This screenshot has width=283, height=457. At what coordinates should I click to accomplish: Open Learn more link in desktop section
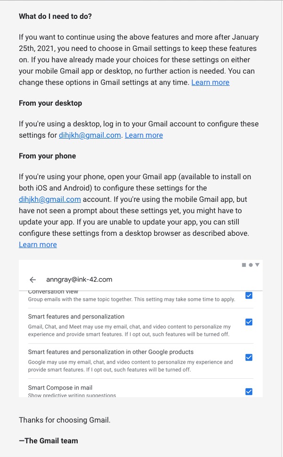144,135
